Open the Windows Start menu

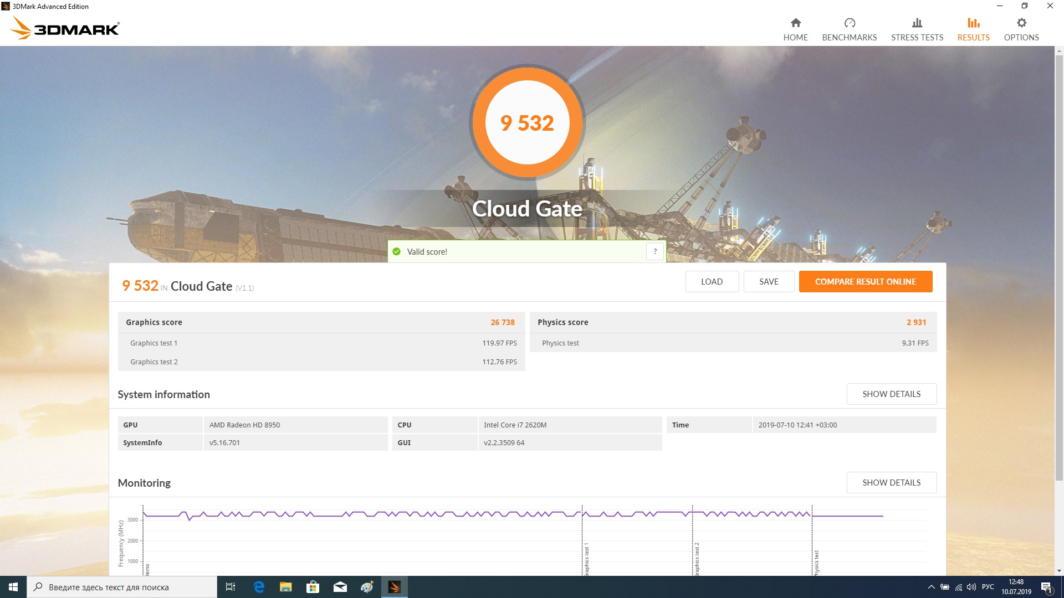tap(13, 587)
